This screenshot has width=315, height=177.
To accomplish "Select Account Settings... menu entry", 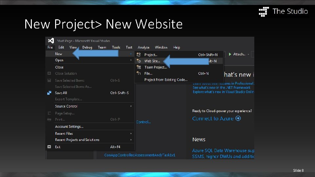I will point(90,127).
